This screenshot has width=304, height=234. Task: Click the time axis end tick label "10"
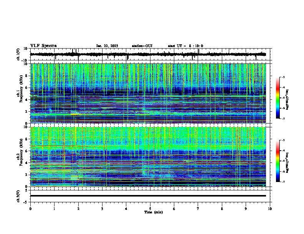click(x=270, y=209)
